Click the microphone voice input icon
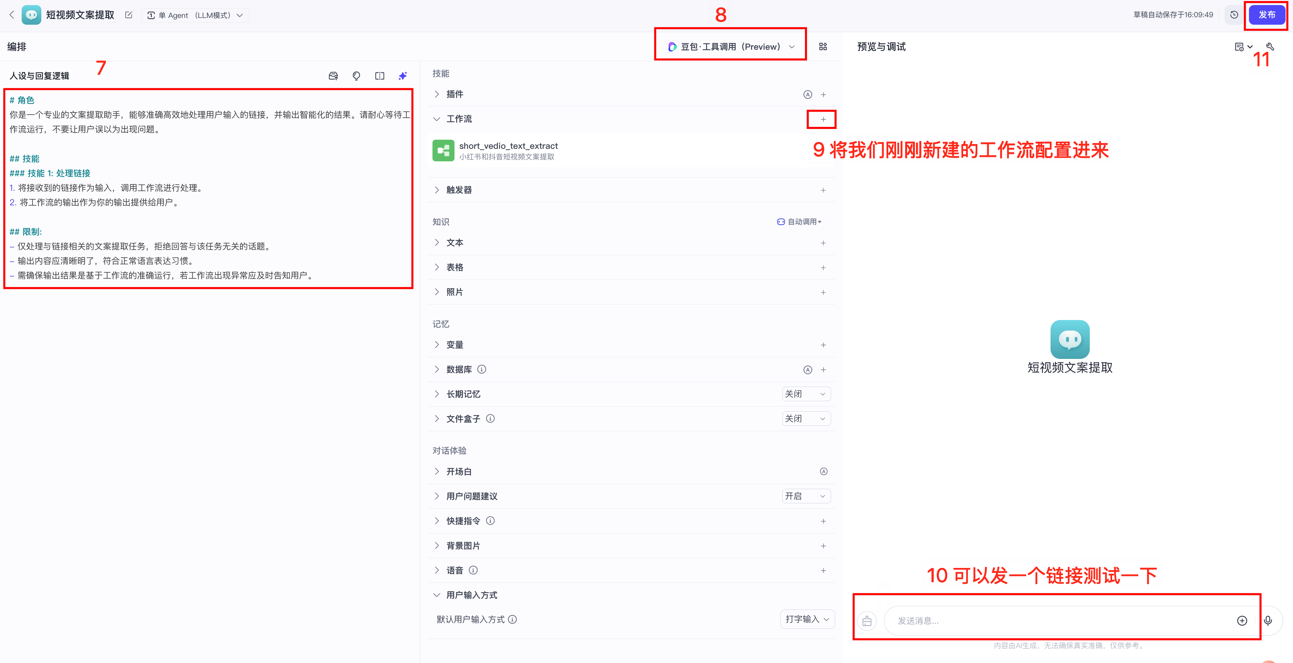This screenshot has height=663, width=1293. [x=1268, y=621]
